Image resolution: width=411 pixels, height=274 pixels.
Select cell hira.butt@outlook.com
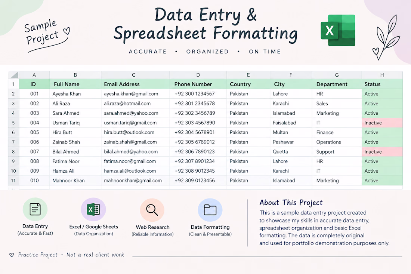click(x=135, y=132)
